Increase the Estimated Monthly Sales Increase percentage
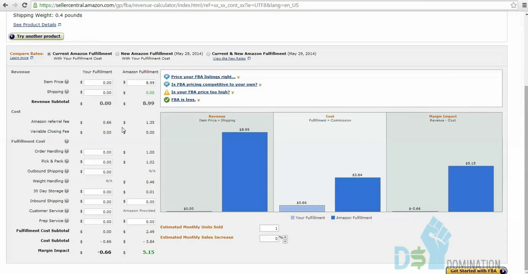This screenshot has width=528, height=274. [285, 237]
